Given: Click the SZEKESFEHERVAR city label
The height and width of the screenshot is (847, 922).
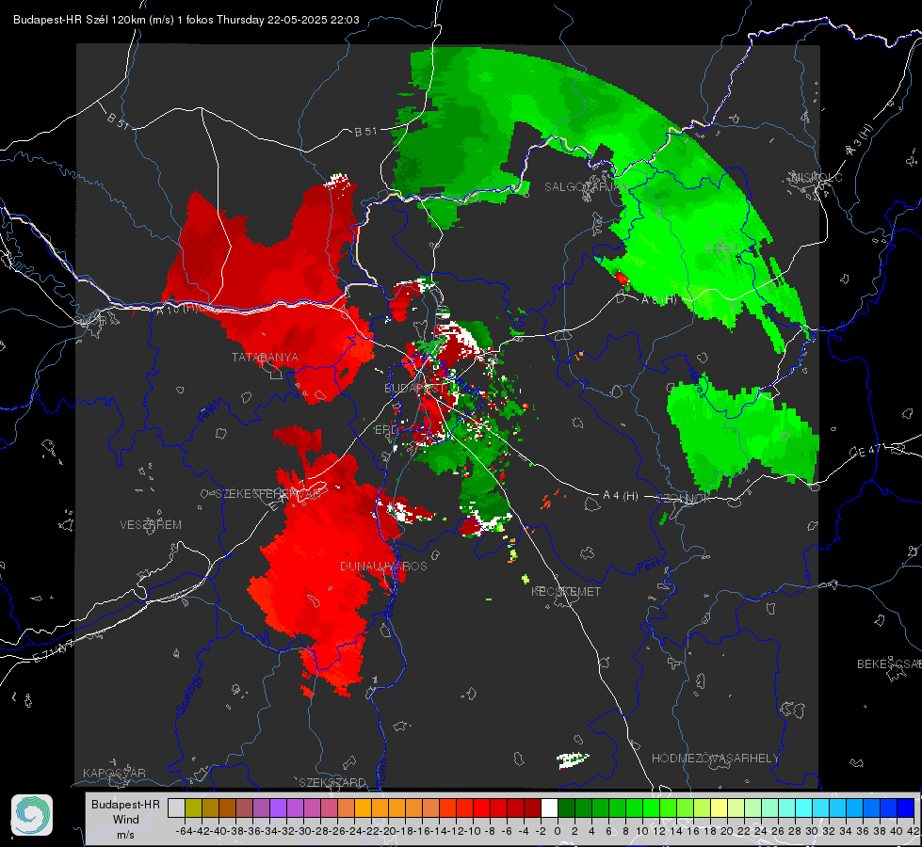Looking at the screenshot, I should tap(270, 494).
